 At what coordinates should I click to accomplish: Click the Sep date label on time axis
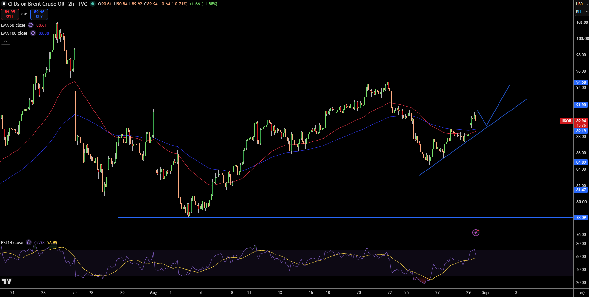click(485, 293)
